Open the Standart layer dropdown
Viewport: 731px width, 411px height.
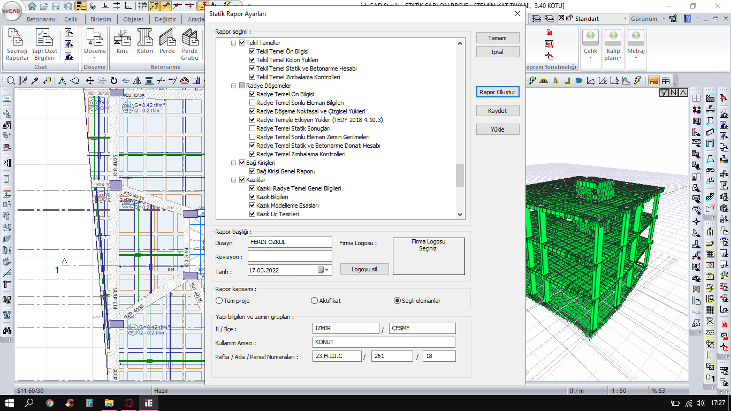tap(625, 19)
